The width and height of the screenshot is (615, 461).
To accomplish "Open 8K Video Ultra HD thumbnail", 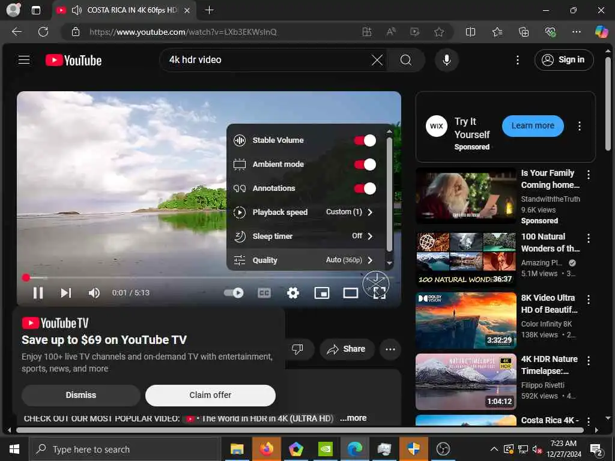I will coord(466,321).
